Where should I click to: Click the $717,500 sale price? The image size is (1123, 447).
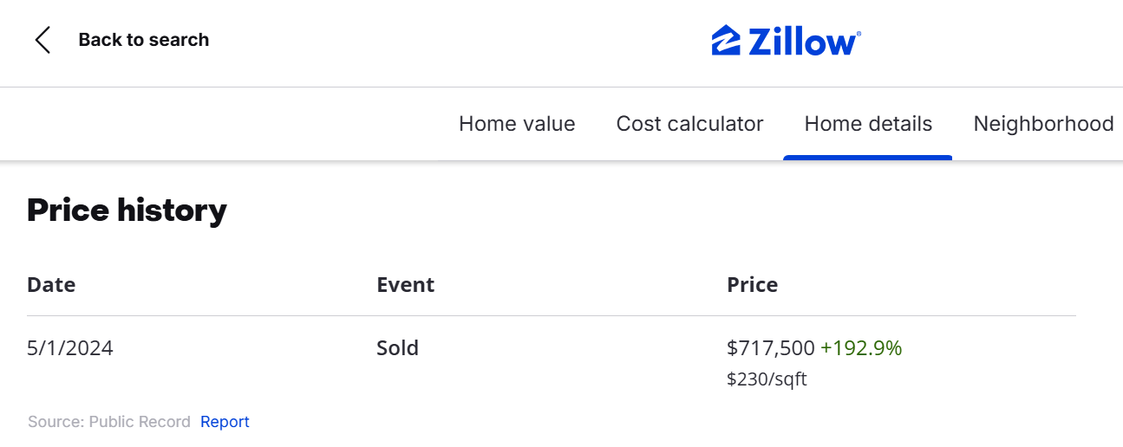tap(770, 348)
